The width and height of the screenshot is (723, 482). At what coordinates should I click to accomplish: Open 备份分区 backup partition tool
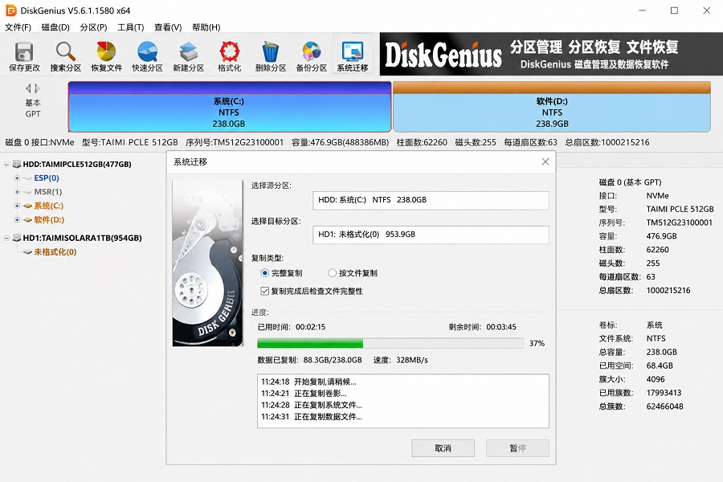point(311,56)
